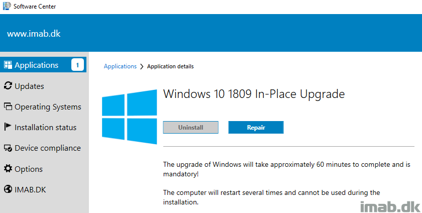Click the Applications grid icon in sidebar
This screenshot has height=213, width=422.
coord(8,65)
